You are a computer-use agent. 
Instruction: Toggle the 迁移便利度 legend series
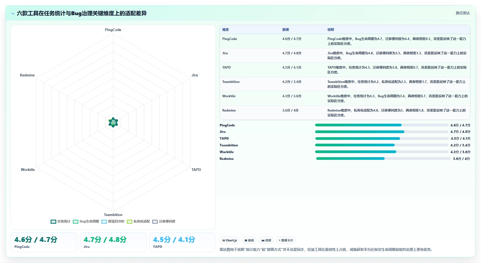(164, 221)
